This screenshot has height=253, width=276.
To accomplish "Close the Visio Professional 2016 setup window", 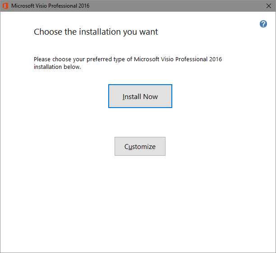I will 269,6.
